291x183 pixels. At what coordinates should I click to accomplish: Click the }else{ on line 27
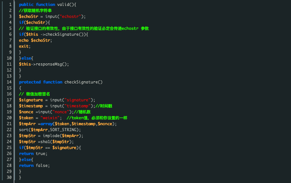(x=26, y=160)
